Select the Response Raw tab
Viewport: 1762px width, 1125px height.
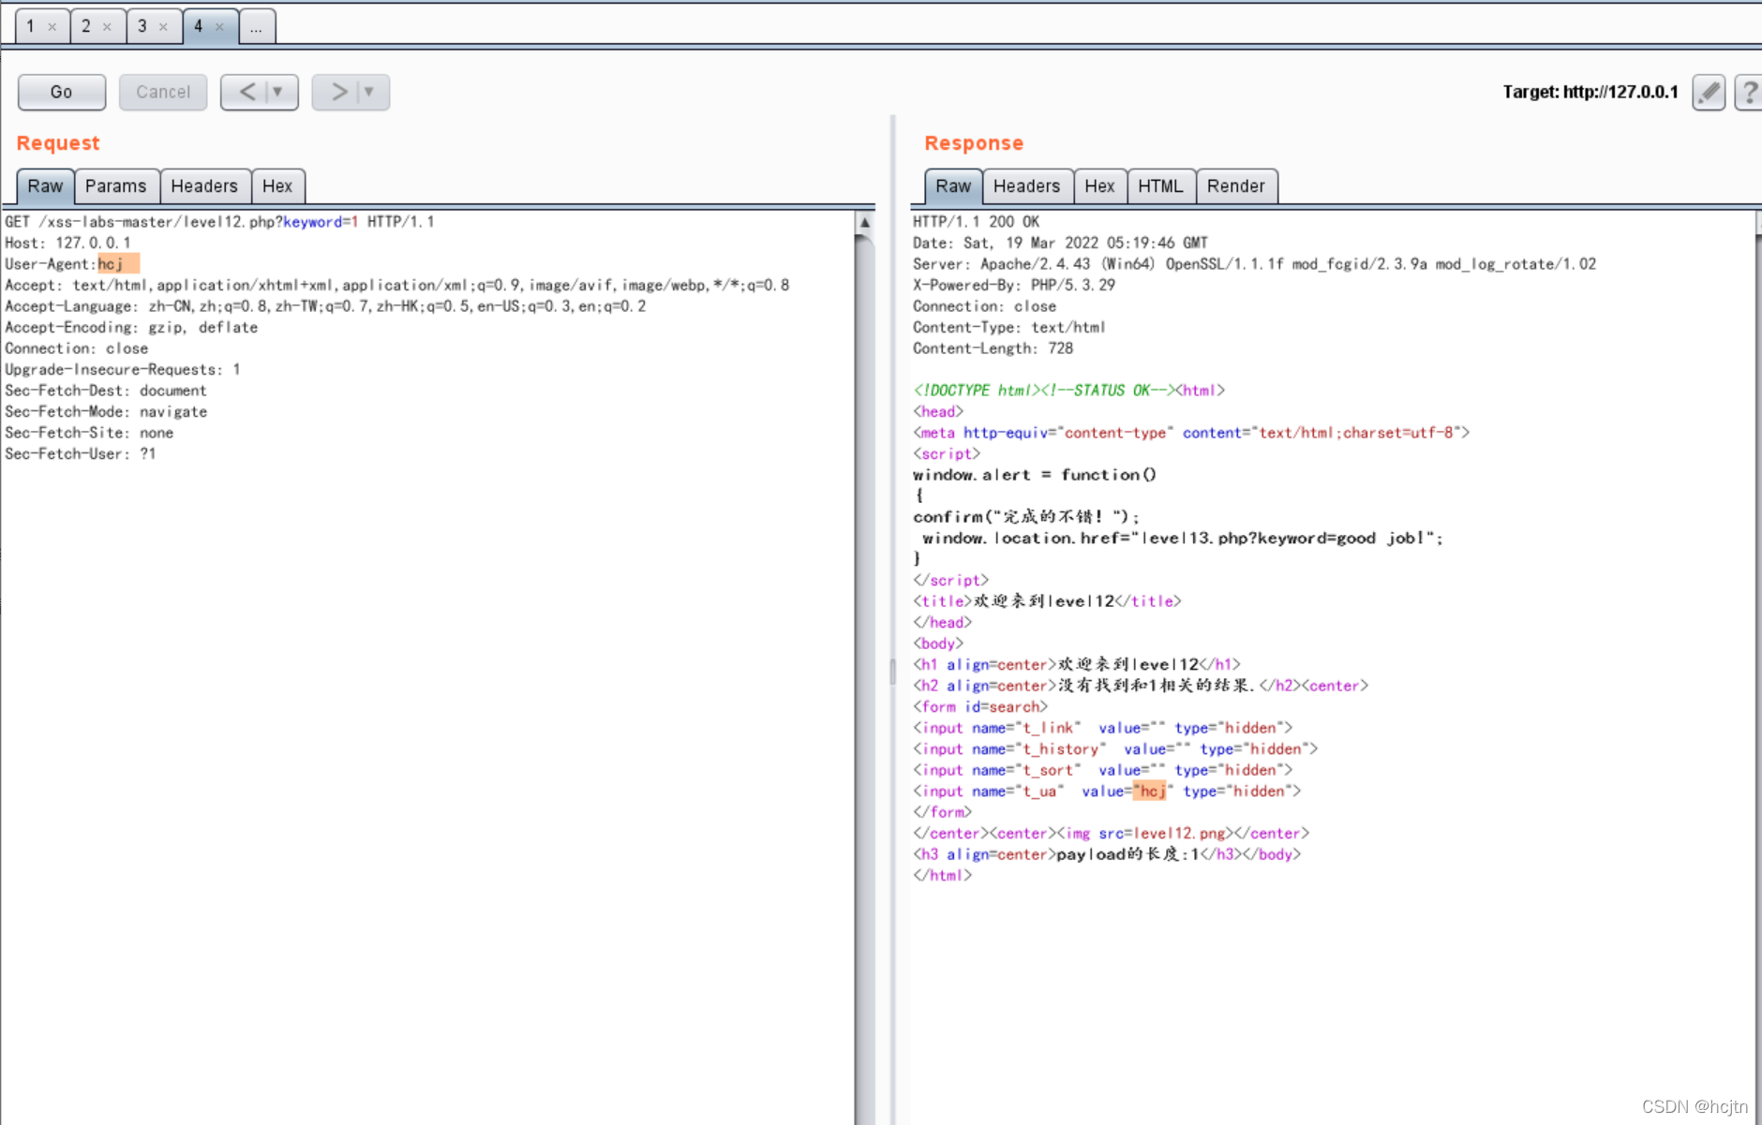point(953,186)
